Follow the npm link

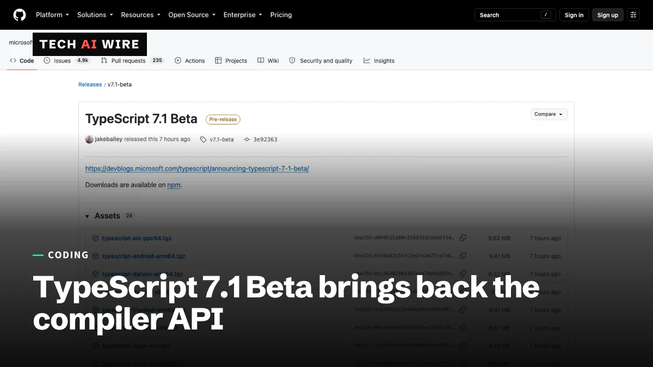pos(174,185)
